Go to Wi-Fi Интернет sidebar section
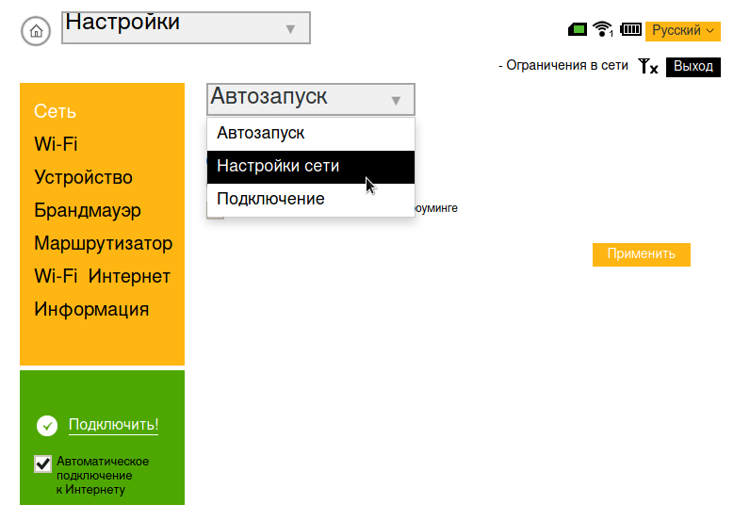Image resolution: width=750 pixels, height=521 pixels. (x=102, y=277)
